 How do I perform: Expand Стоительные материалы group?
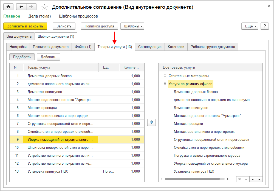[x=165, y=76]
